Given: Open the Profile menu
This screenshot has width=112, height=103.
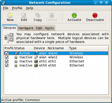Looking at the screenshot, I should coord(17,8).
